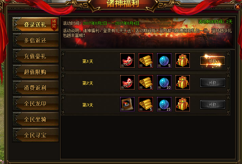Go to the 全民龙印 tab
Image resolution: width=242 pixels, height=164 pixels.
click(x=36, y=104)
